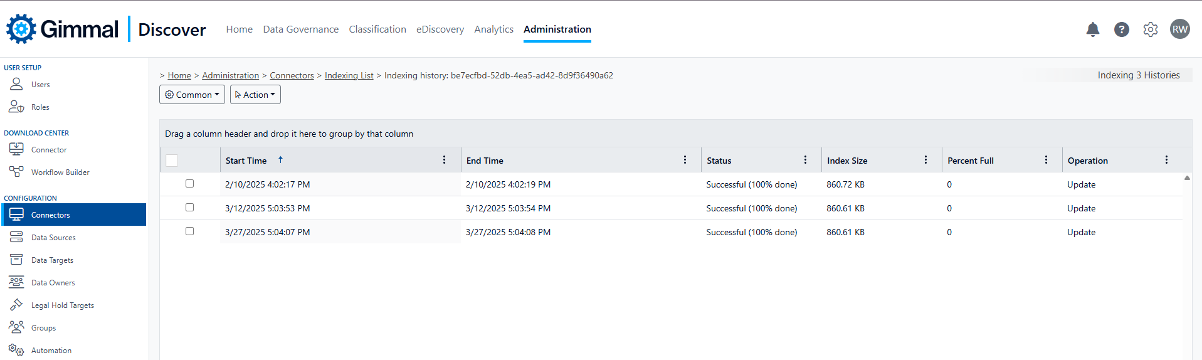Open the settings gear icon
1202x360 pixels.
1150,29
